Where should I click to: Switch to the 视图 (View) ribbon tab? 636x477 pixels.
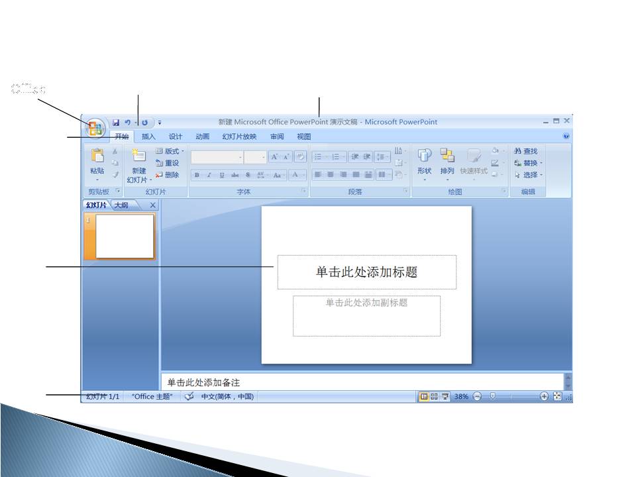(x=304, y=136)
